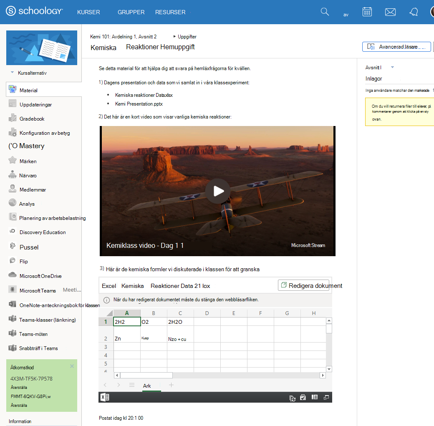Image resolution: width=434 pixels, height=426 pixels.
Task: Select cell A1 containing 2H2
Action: [127, 322]
